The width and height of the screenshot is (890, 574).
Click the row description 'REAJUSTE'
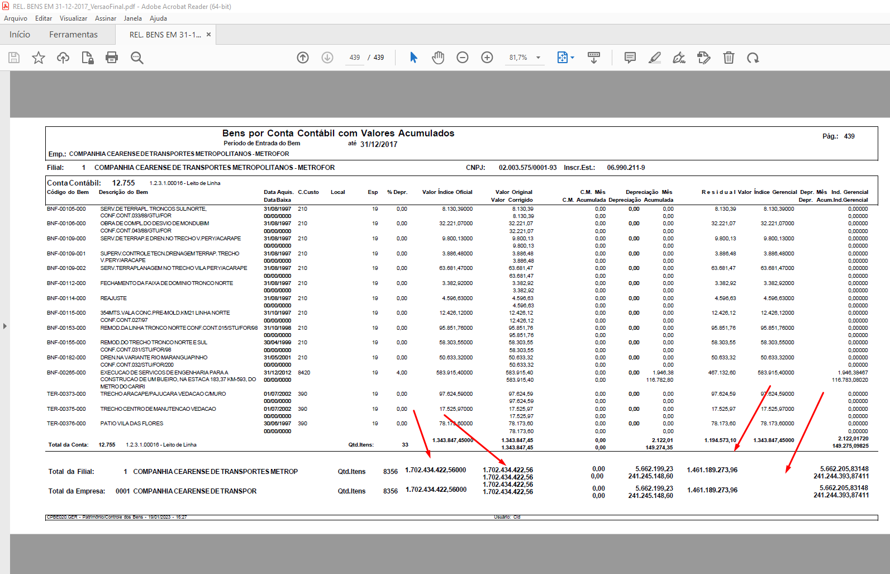[x=113, y=298]
